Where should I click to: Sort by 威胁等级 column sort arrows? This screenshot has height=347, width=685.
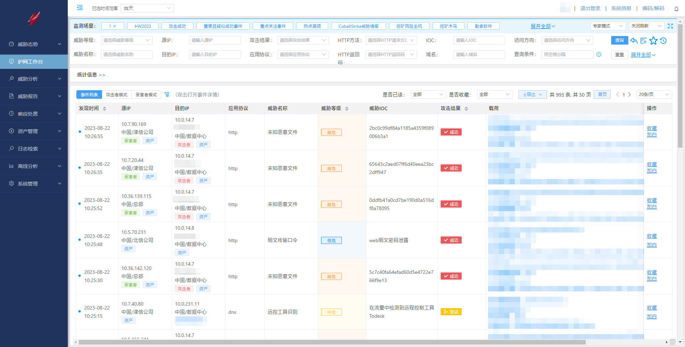click(347, 109)
